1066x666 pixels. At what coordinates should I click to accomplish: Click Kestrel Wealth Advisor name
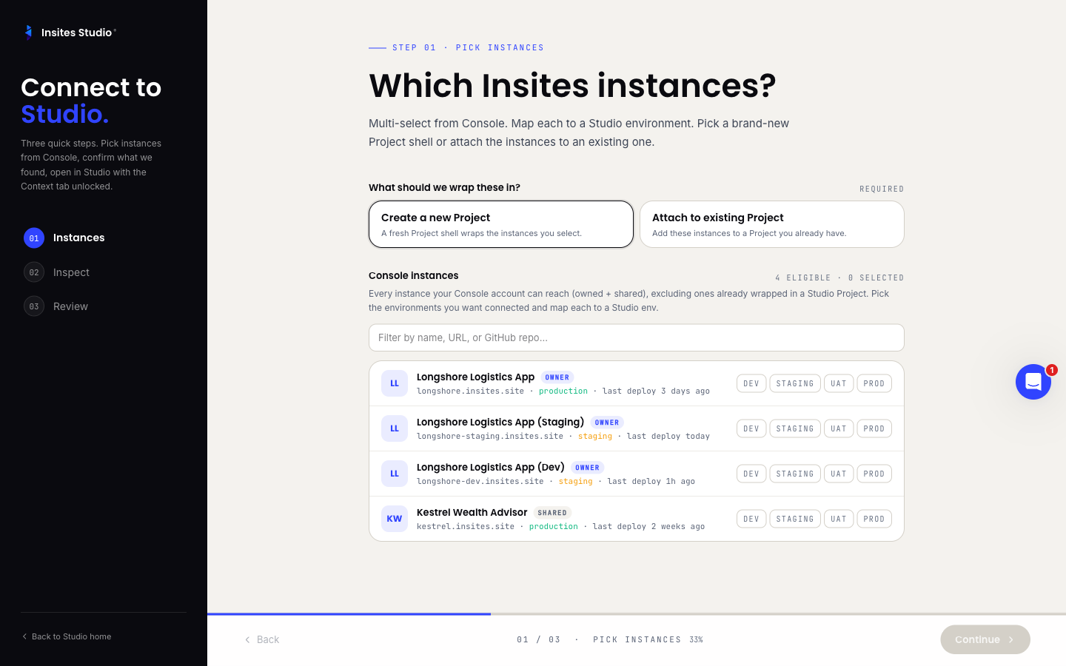[472, 512]
